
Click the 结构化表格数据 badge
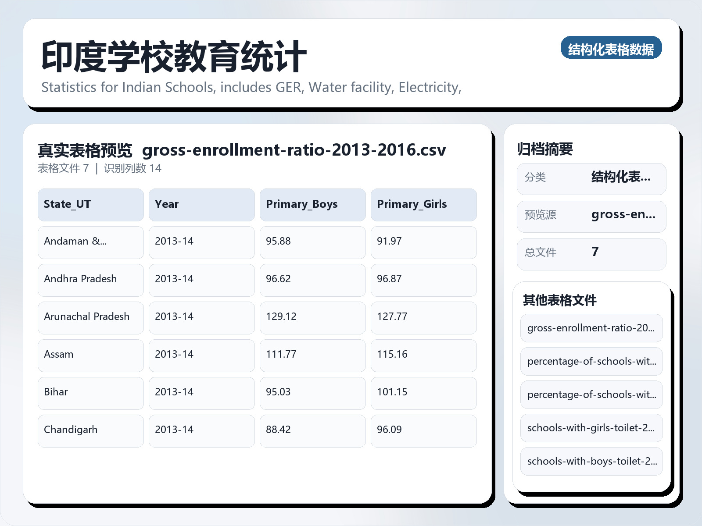tap(612, 49)
